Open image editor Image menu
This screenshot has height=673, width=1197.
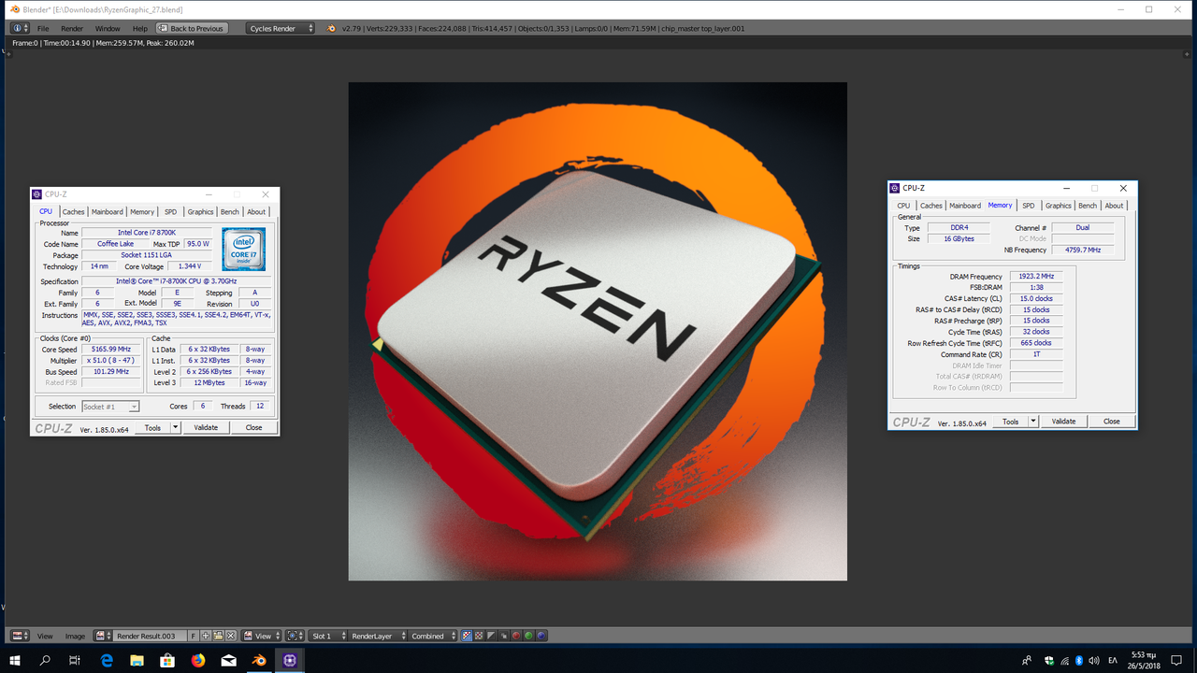pyautogui.click(x=76, y=636)
